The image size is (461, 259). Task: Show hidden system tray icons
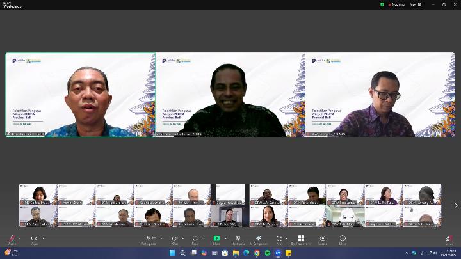click(407, 253)
